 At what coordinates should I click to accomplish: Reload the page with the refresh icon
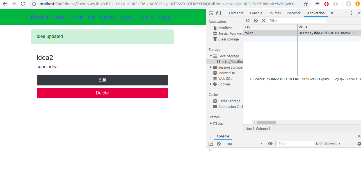tap(23, 4)
